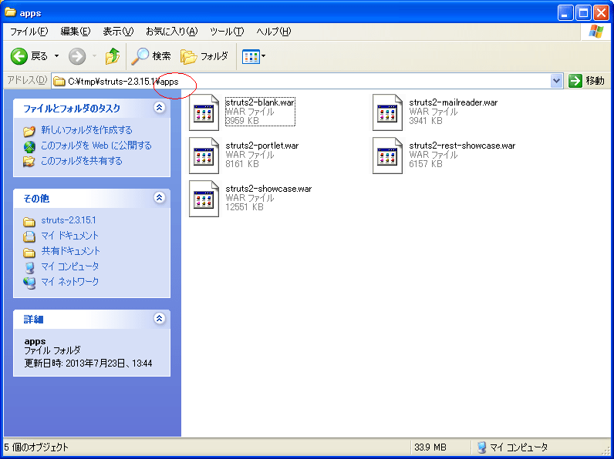Open the 表示(V) menu

point(118,32)
